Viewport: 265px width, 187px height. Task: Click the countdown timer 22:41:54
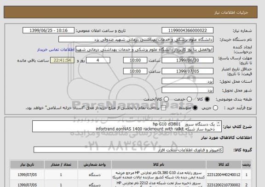pyautogui.click(x=62, y=60)
